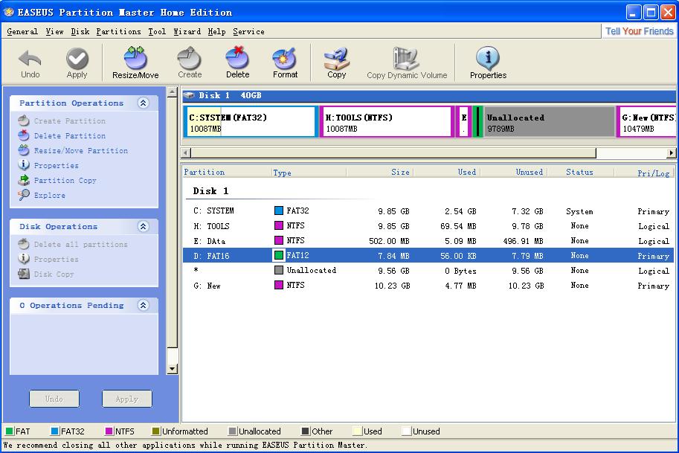
Task: Click the disk map horizontal scrollbar thumb
Action: tap(393, 153)
